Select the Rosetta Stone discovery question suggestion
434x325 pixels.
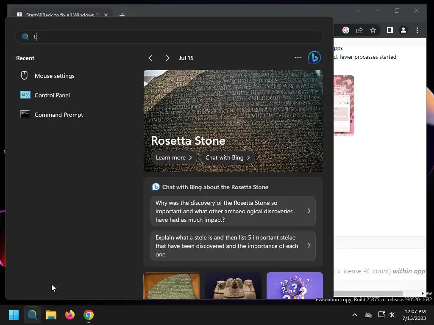point(233,211)
